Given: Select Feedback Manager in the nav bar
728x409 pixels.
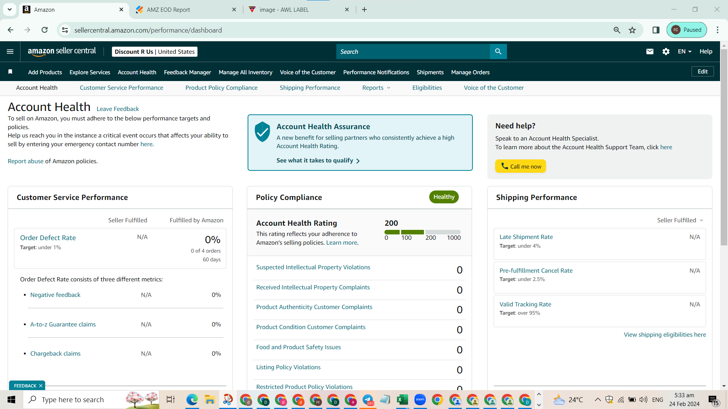Looking at the screenshot, I should [187, 72].
